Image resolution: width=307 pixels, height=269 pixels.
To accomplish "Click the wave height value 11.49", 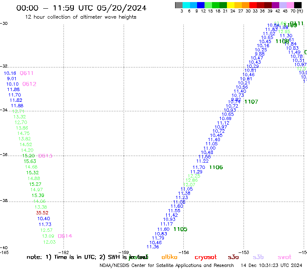I will (294, 52).
